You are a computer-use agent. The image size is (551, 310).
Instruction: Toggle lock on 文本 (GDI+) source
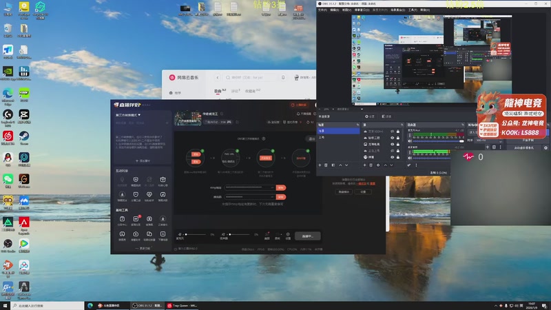coord(398,132)
